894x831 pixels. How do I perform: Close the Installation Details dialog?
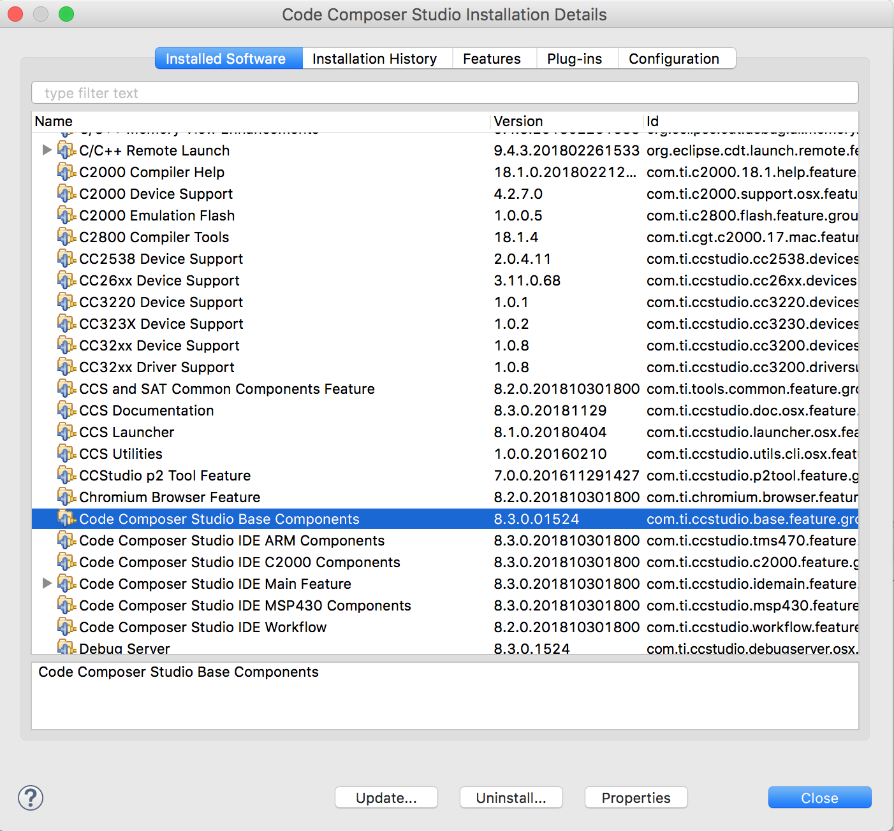[x=820, y=798]
